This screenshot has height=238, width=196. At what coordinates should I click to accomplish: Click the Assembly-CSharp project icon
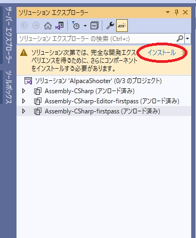(38, 91)
